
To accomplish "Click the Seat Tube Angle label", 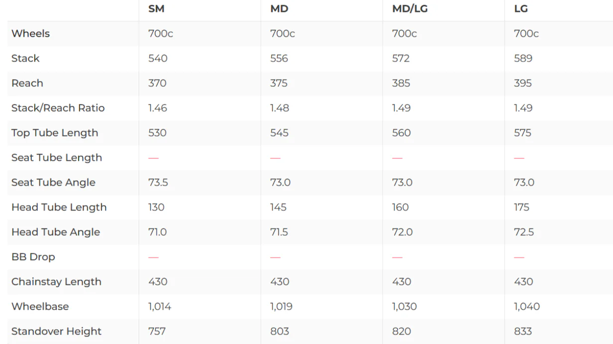I will 53,183.
